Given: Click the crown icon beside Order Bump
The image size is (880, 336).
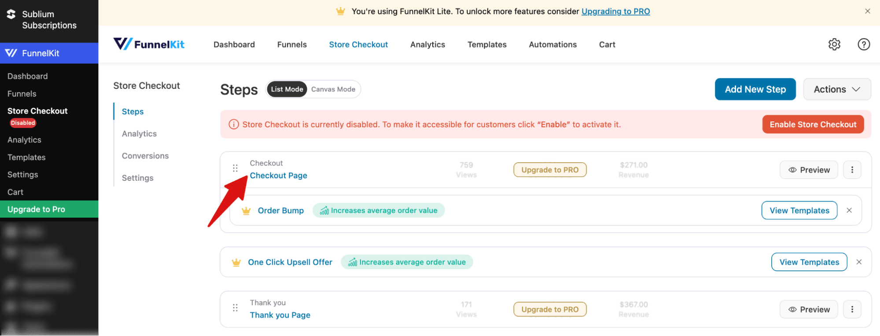Looking at the screenshot, I should coord(246,211).
